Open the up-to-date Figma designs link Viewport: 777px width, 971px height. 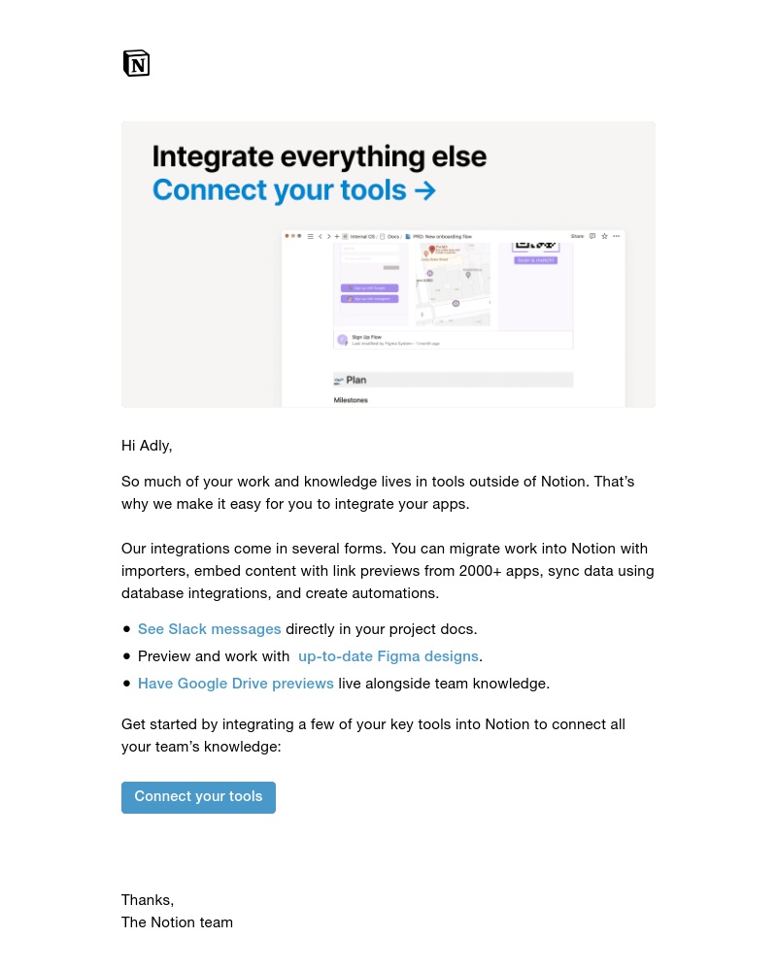(x=388, y=656)
